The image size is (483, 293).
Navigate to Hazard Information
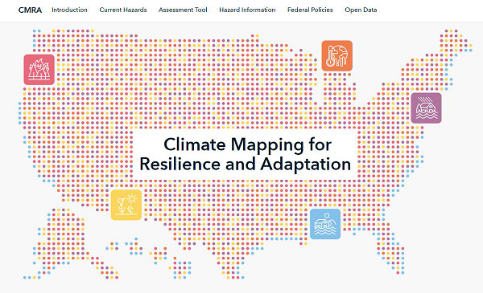(x=247, y=10)
